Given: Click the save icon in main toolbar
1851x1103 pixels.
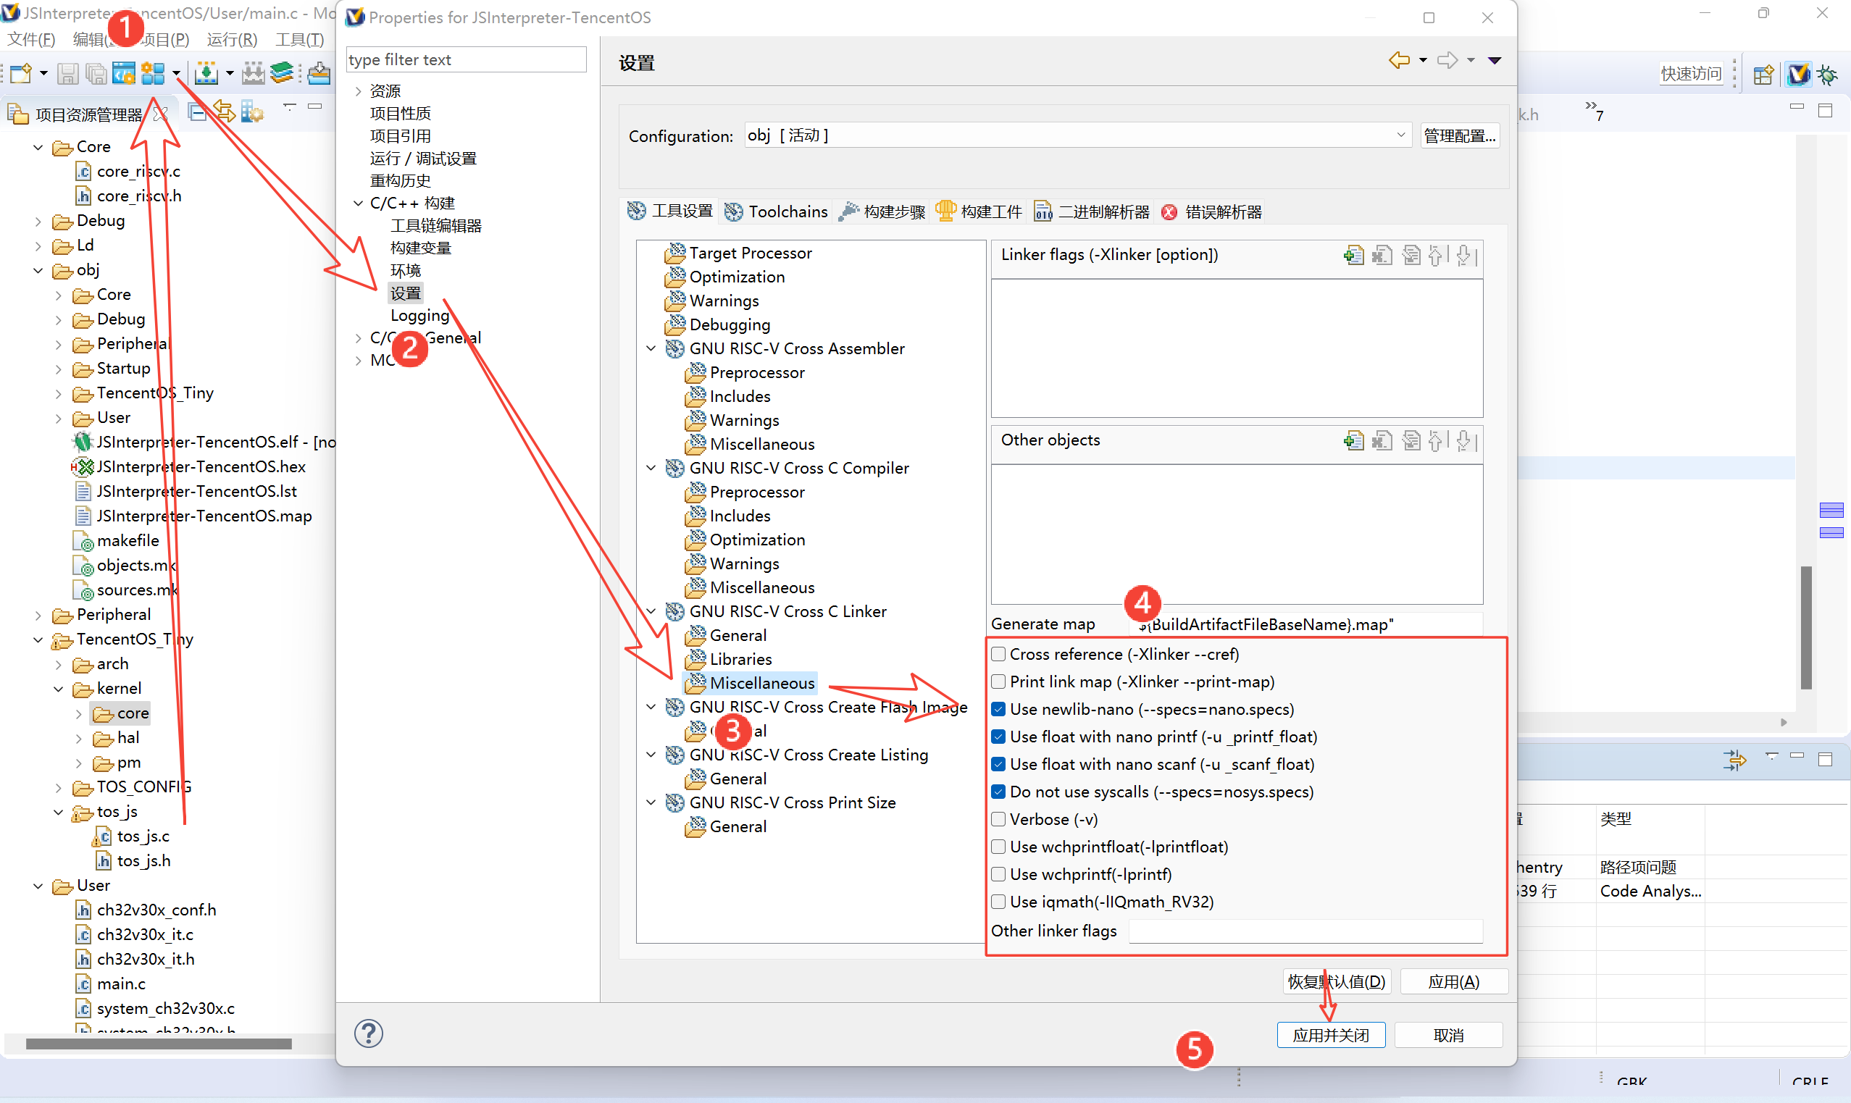Looking at the screenshot, I should point(67,73).
